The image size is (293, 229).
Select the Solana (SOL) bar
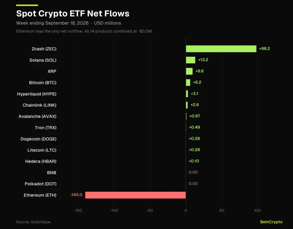coord(191,60)
